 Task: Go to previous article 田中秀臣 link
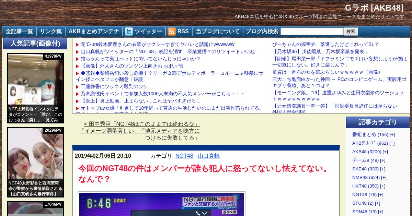coord(139,131)
